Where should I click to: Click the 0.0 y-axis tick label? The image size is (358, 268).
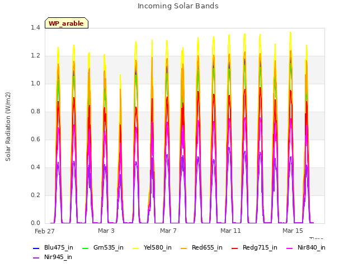(35, 223)
